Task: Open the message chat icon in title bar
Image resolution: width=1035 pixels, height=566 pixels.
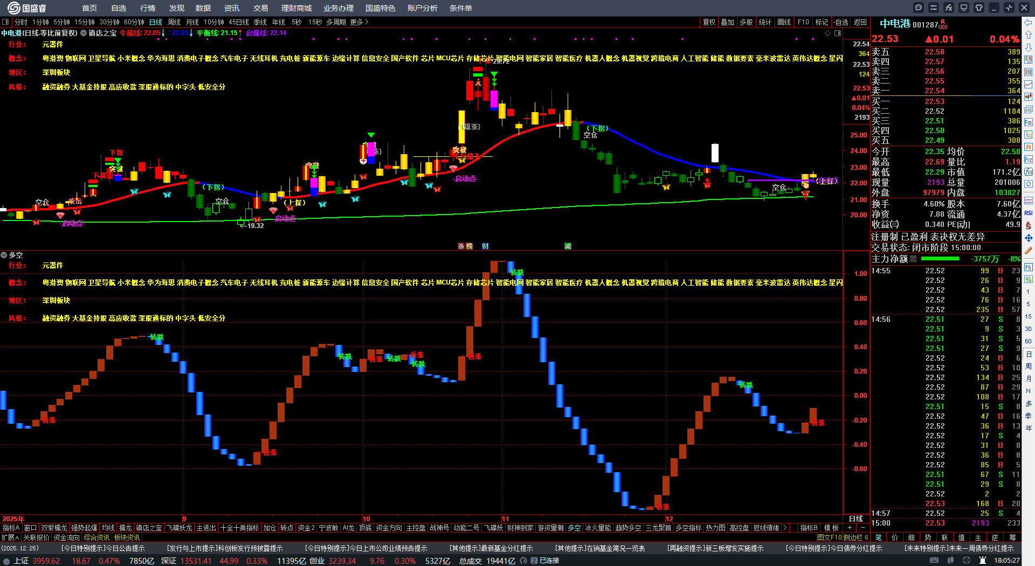Action: pyautogui.click(x=919, y=8)
